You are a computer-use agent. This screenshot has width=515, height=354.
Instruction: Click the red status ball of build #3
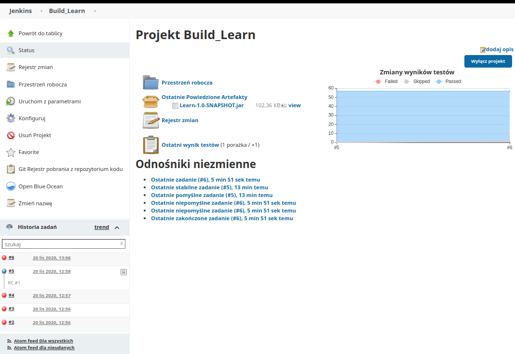pos(4,309)
